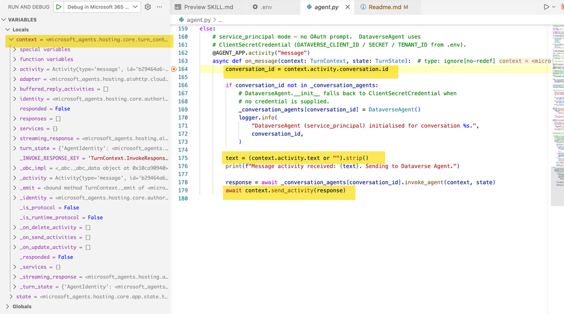Viewport: 564px width, 314px height.
Task: Click the RUN AND DEBUG title
Action: pyautogui.click(x=29, y=7)
